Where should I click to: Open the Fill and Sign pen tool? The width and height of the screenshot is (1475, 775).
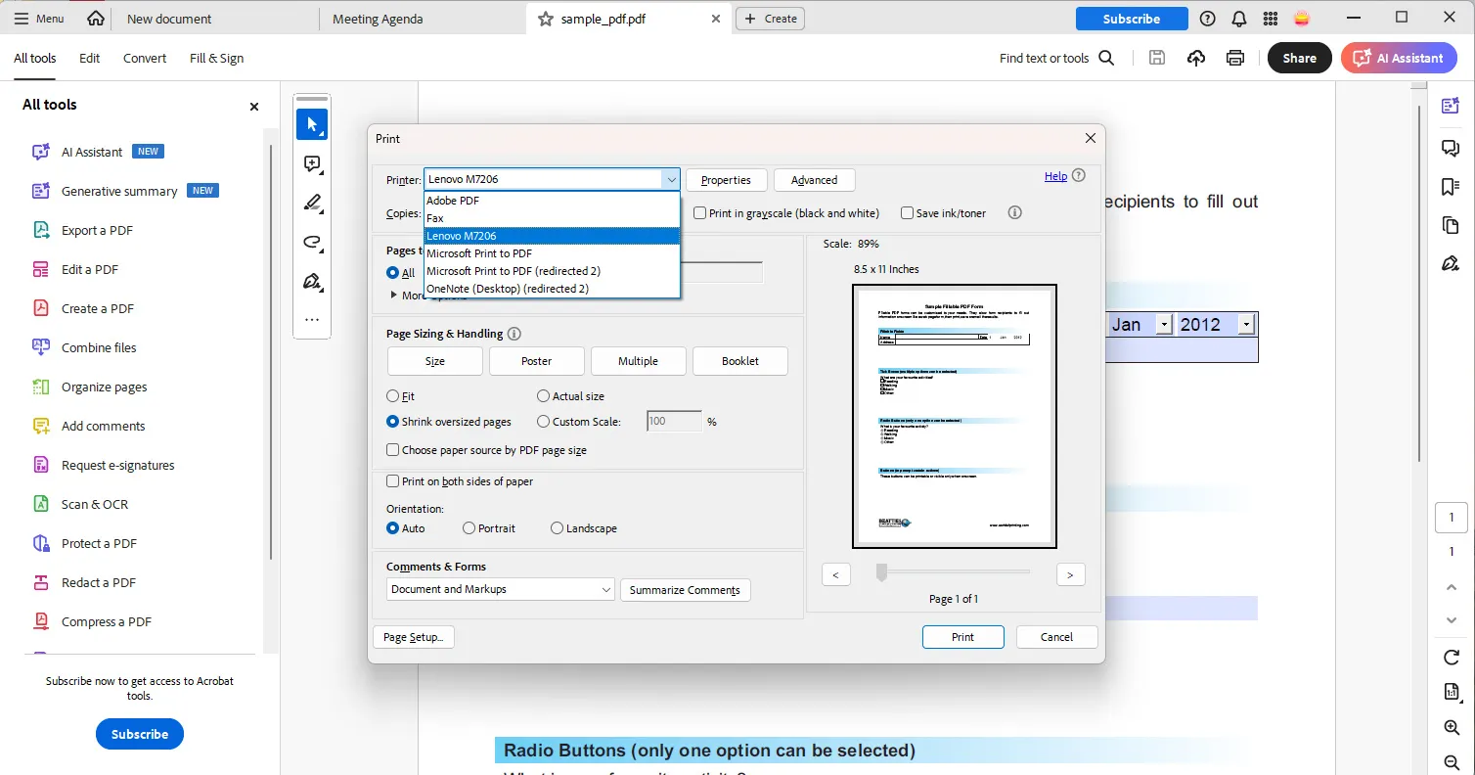pyautogui.click(x=311, y=281)
